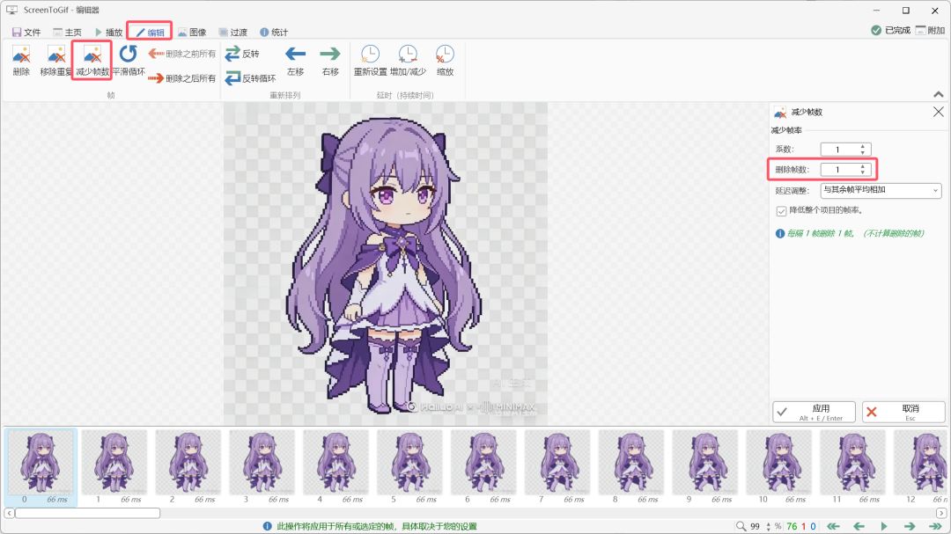
Task: Move frame right (右移)
Action: click(x=330, y=61)
